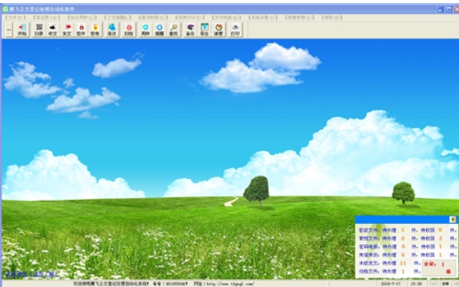Open the 归档 archive toolbar icon

[129, 30]
